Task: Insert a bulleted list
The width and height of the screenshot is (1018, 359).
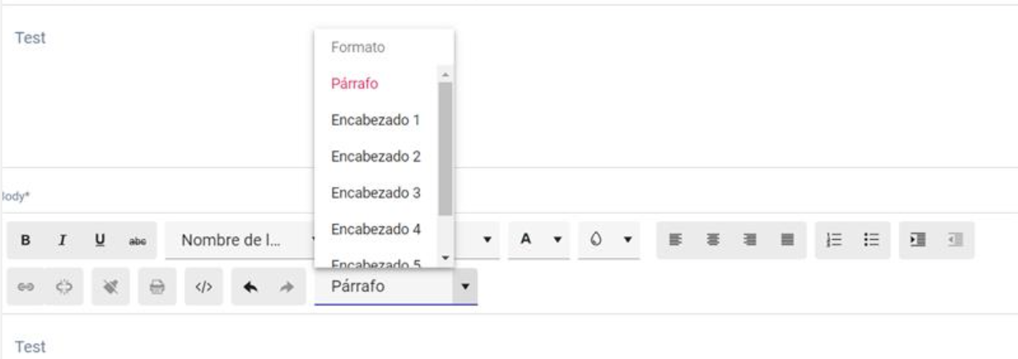Action: (x=872, y=239)
